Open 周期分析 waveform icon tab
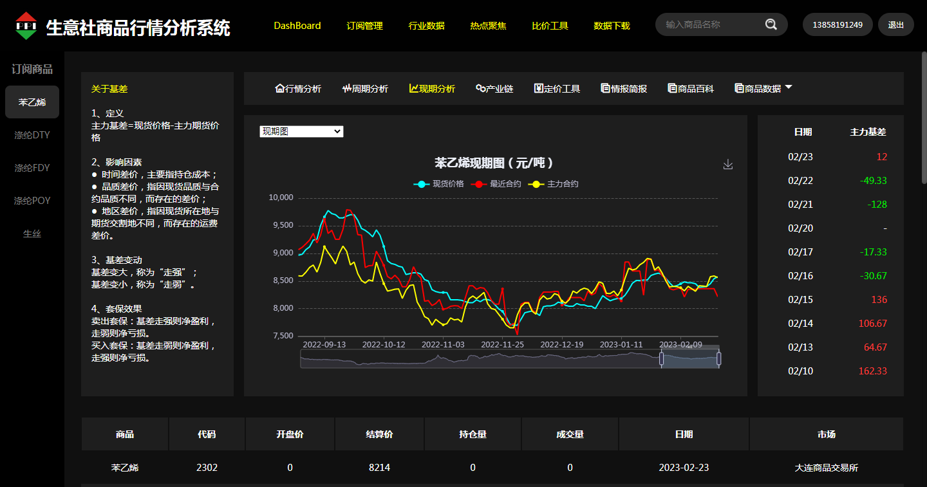Screen dimensions: 927x487 coord(365,89)
